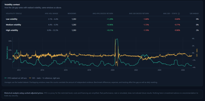
Task: Click the +0.21% HYG excess return value
Action: [110, 30]
